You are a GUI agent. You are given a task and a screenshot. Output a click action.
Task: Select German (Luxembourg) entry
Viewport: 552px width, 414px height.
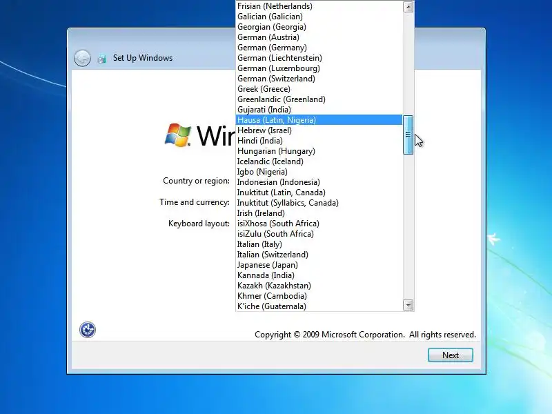(x=319, y=68)
